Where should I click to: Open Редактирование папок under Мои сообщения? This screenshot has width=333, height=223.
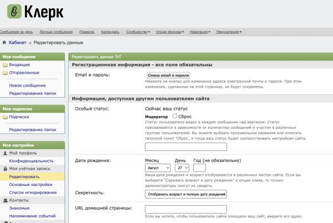tap(33, 93)
